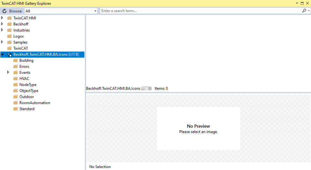Click the refresh gallery icon
The width and height of the screenshot is (311, 170).
[x=4, y=11]
